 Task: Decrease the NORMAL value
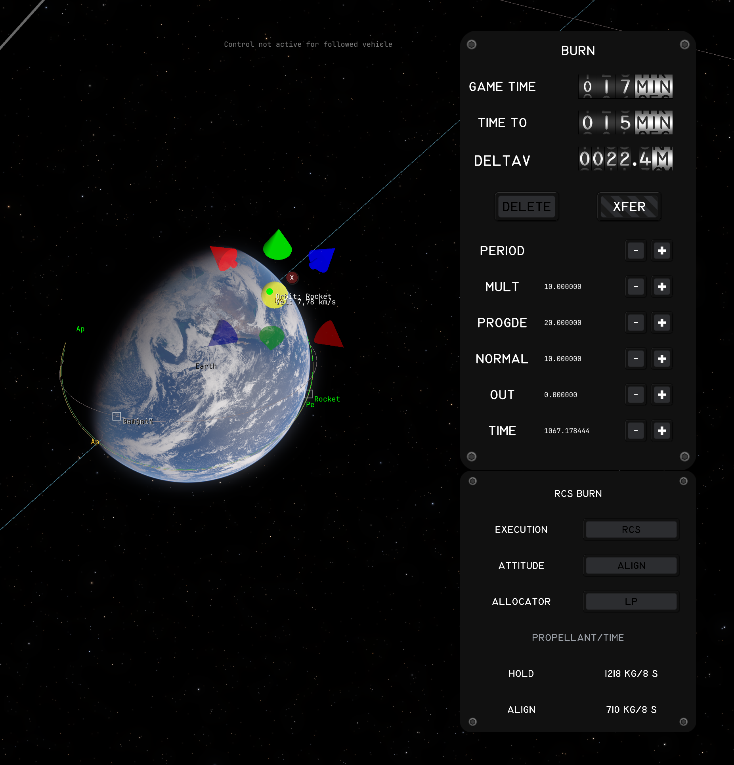pos(636,359)
